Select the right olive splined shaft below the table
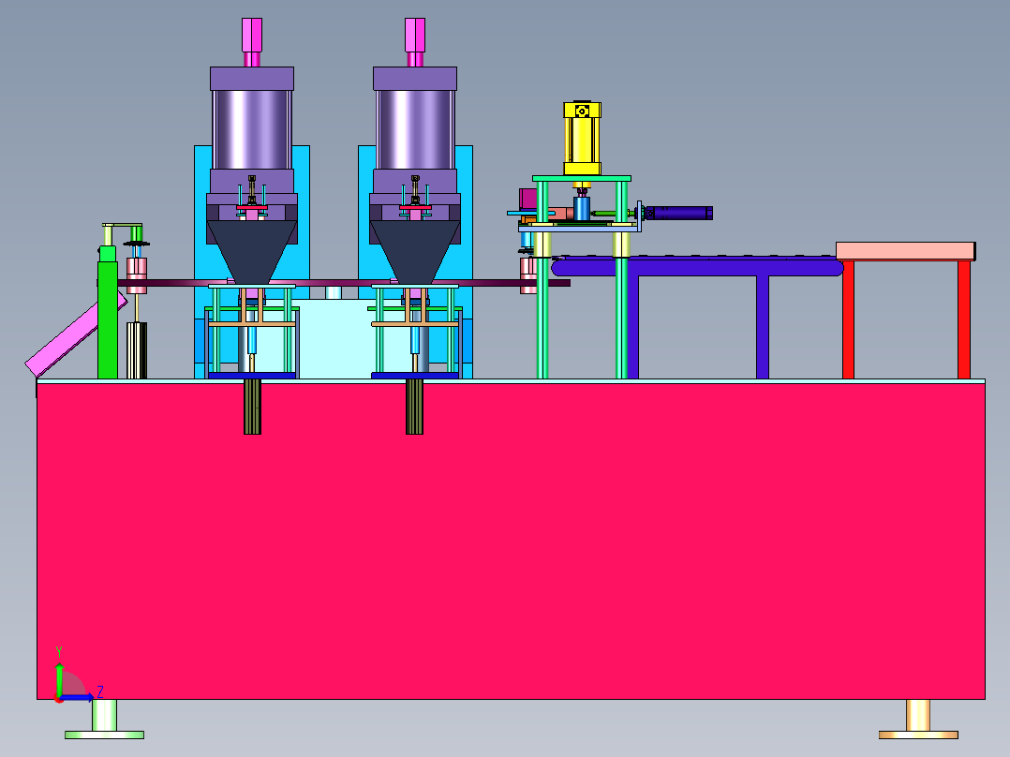 coord(415,407)
